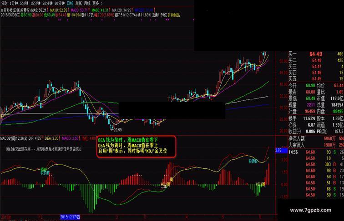This screenshot has width=344, height=221.
Task: Click the MA5: 58.21 indicator value
Action: pyautogui.click(x=39, y=10)
